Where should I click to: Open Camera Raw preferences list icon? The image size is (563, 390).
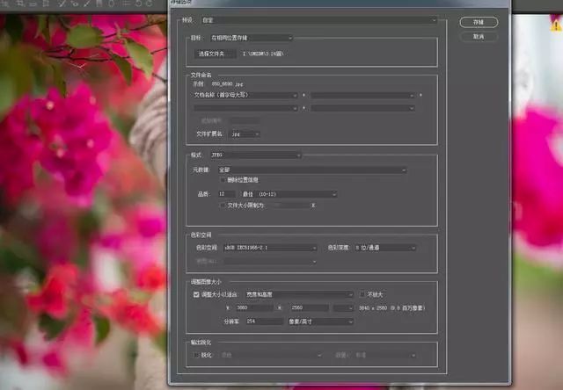tap(126, 4)
